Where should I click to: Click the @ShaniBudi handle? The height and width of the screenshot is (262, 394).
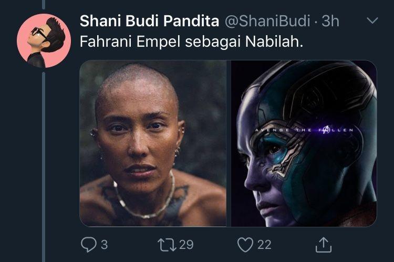pyautogui.click(x=267, y=21)
